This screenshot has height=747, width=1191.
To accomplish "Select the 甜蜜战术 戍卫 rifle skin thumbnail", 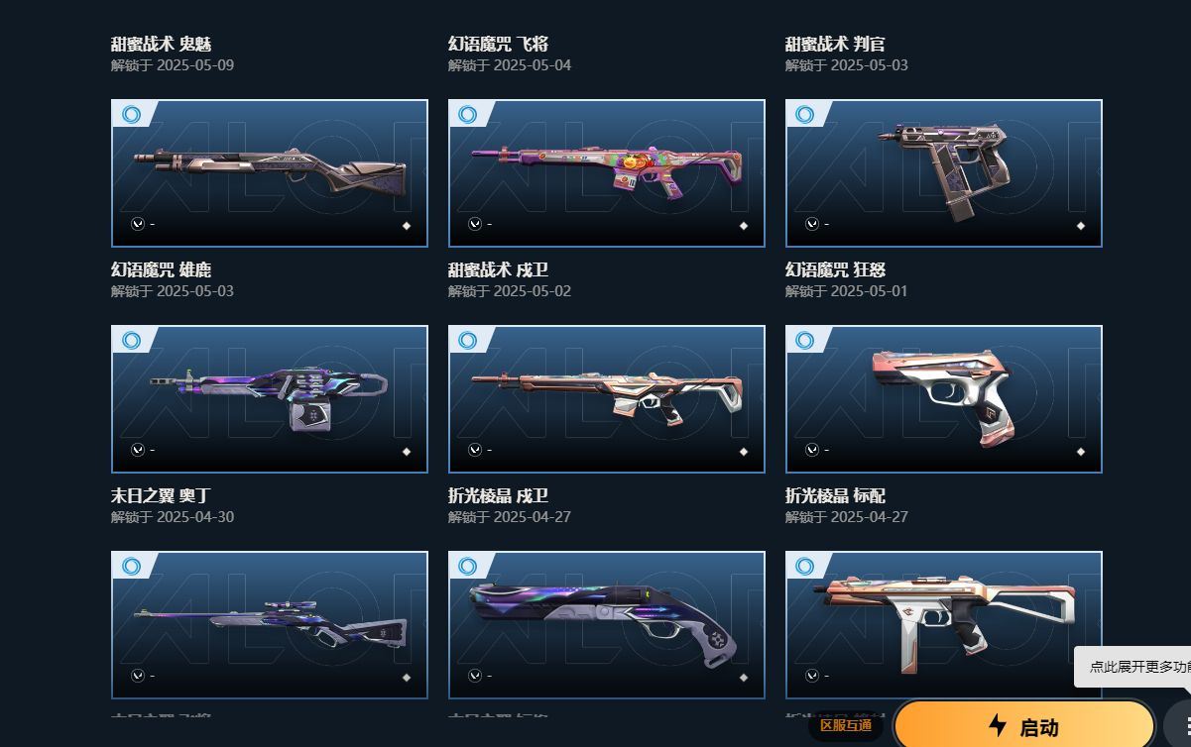I will coord(607,173).
